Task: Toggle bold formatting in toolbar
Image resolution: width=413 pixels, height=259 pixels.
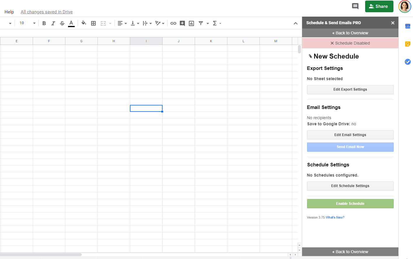Action: click(44, 23)
